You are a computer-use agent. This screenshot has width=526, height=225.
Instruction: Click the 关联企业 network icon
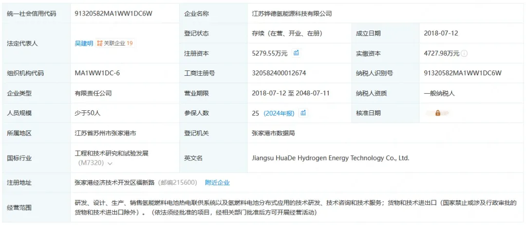coord(99,43)
